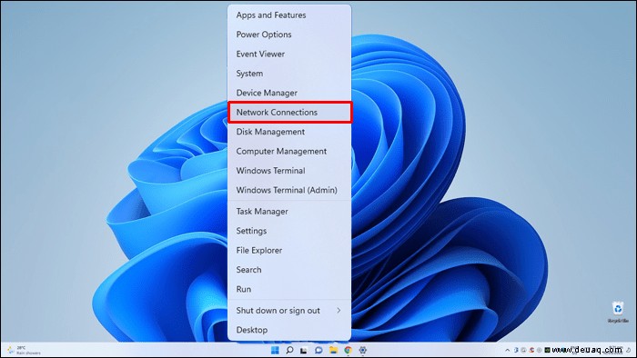
Task: Open the Chat icon on taskbar
Action: (x=318, y=350)
